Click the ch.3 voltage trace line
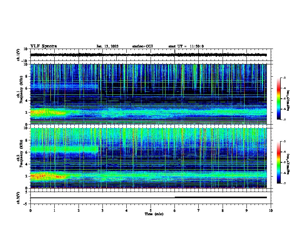The width and height of the screenshot is (305, 236). pos(148,197)
